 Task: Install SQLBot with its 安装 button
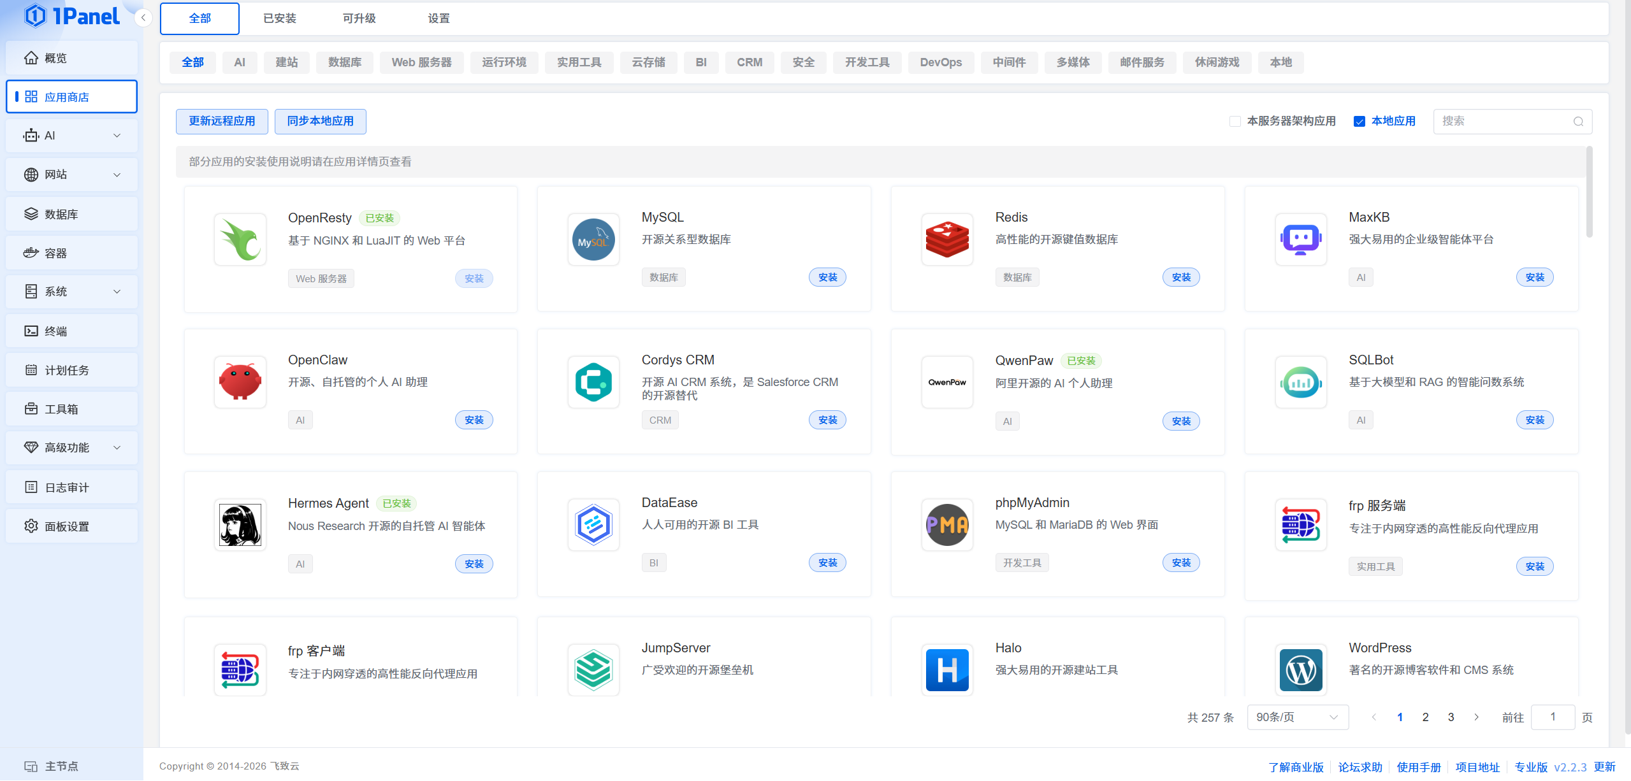(x=1535, y=420)
